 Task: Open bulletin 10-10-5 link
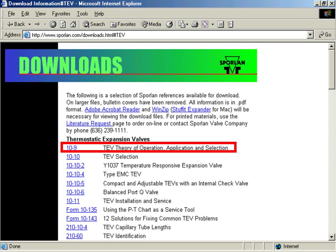(x=75, y=183)
